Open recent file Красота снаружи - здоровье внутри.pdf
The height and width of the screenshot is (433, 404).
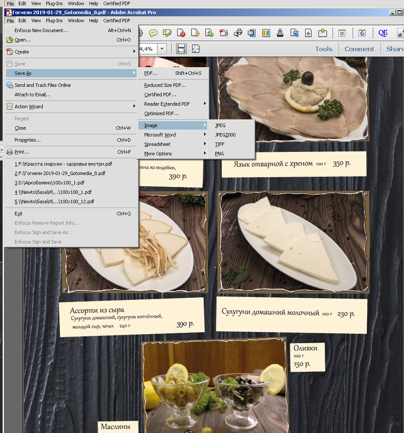[x=63, y=164]
